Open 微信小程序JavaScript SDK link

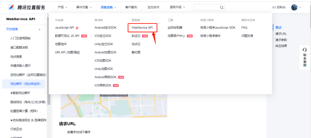(x=218, y=28)
